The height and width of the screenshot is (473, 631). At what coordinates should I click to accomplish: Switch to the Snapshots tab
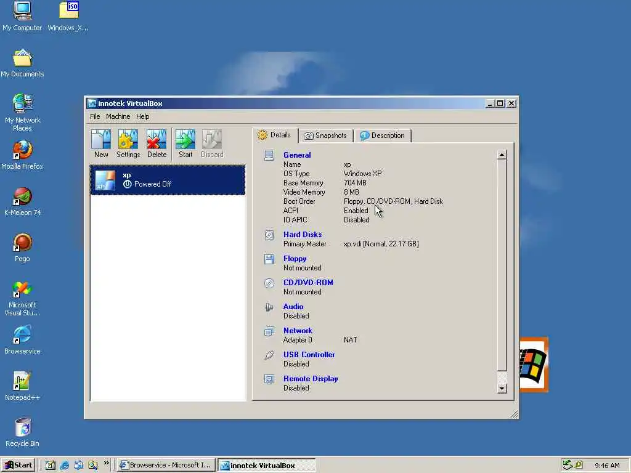[x=325, y=135]
